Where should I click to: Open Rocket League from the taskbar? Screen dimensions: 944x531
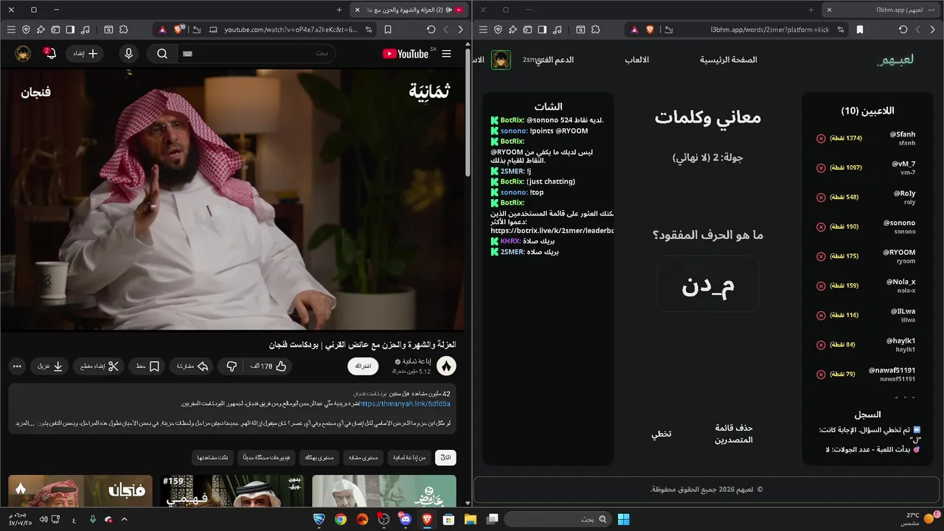point(319,519)
